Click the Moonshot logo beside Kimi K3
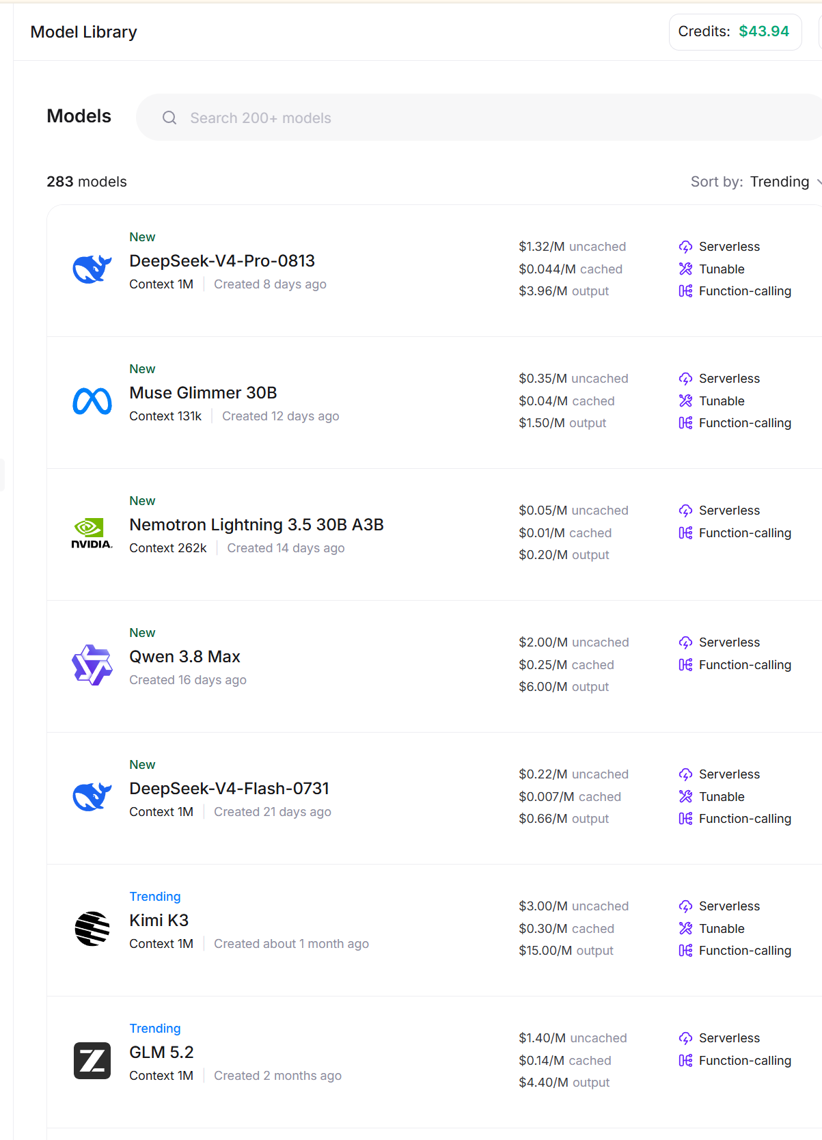This screenshot has height=1140, width=822. (92, 929)
